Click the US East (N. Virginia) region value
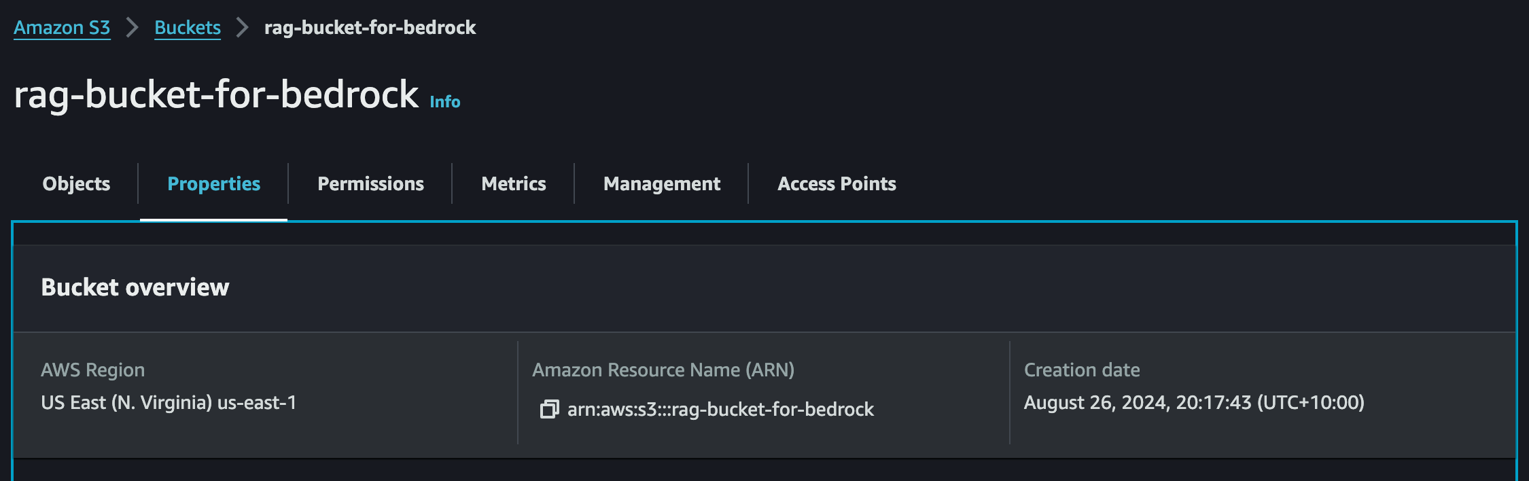Screen dimensions: 1529x481 [x=169, y=403]
